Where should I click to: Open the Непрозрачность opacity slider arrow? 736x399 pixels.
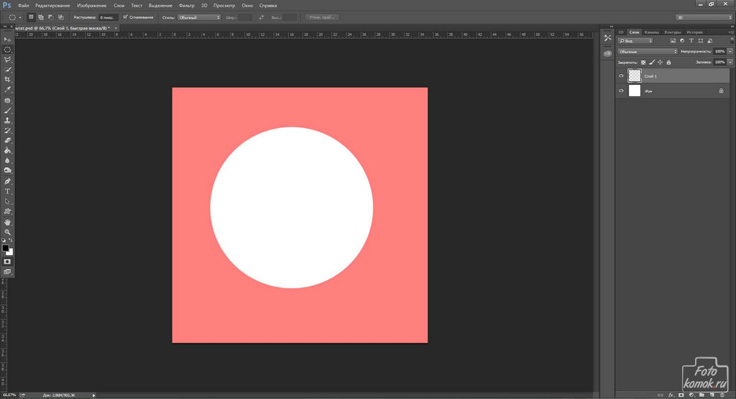[730, 51]
